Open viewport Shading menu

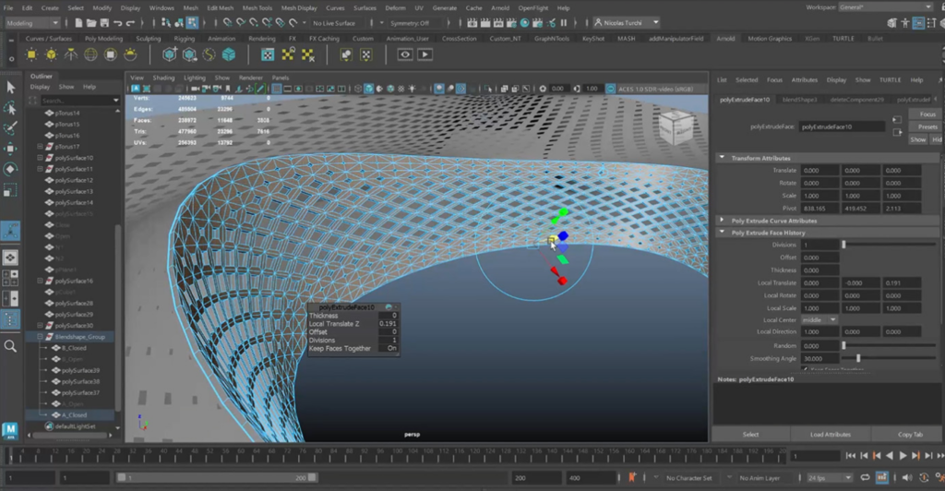(x=163, y=78)
